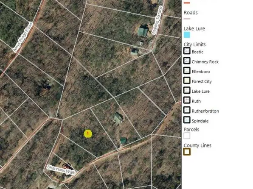
Task: Click the Chimney Rock legend symbol
Action: coord(187,61)
